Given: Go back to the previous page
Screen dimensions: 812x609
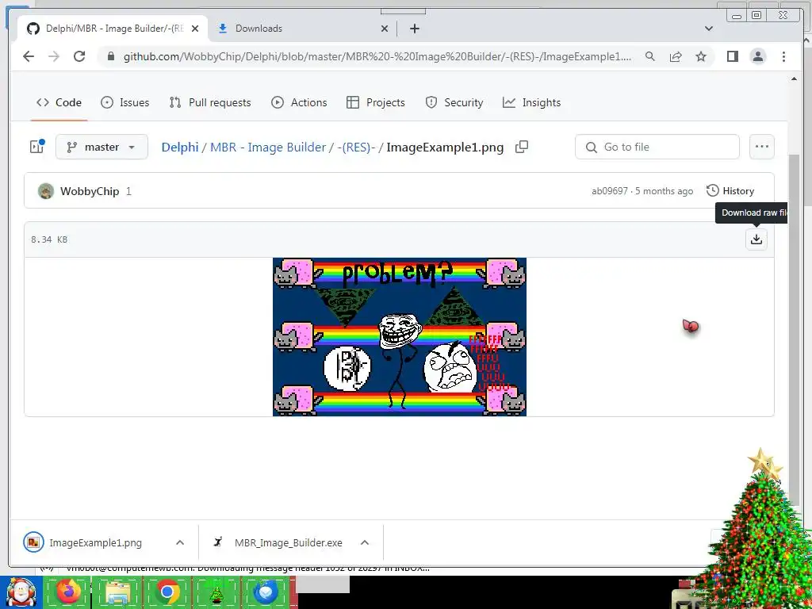Looking at the screenshot, I should coord(29,56).
